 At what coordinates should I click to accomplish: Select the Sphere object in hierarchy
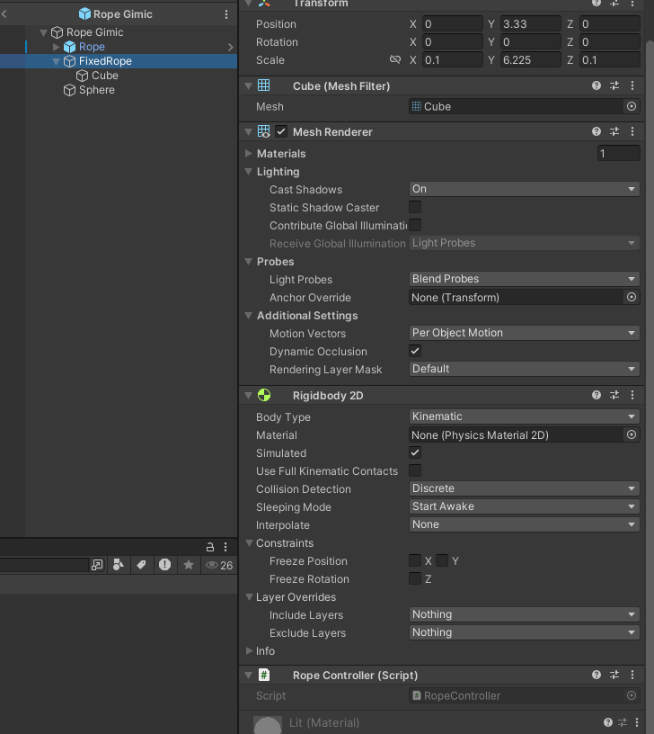click(96, 90)
